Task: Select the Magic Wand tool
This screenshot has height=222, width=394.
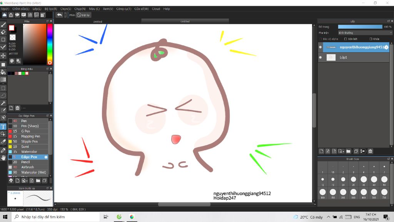Action: pyautogui.click(x=3, y=103)
